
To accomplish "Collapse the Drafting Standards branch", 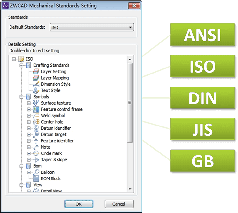I will (21, 65).
